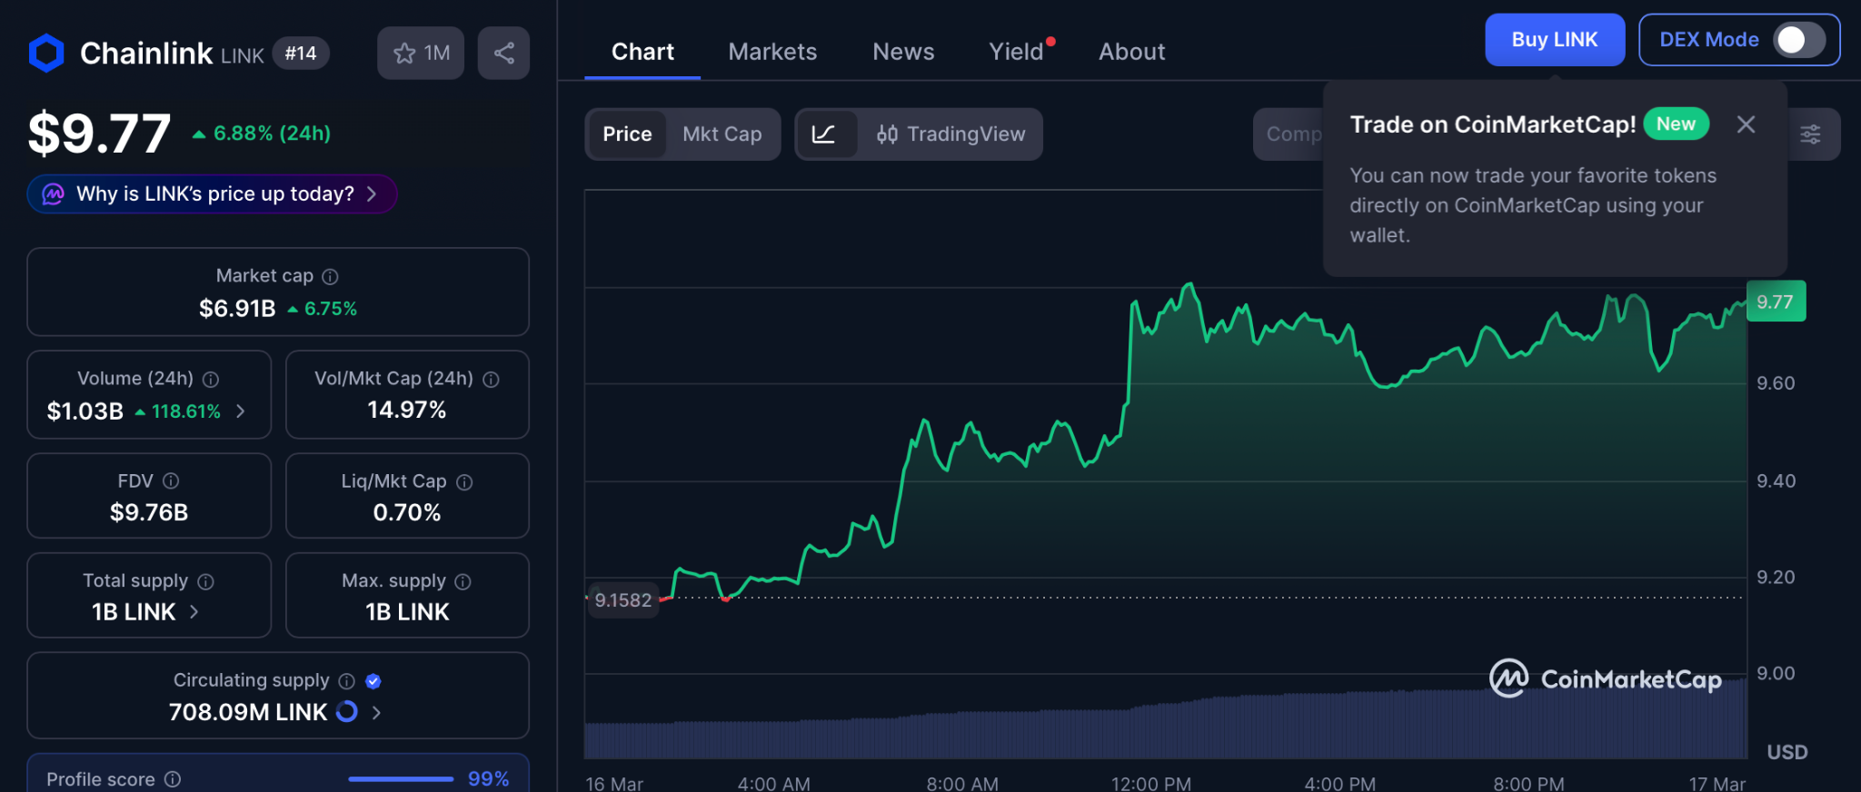Click info icon beside Market cap
Screen dimensions: 1861x792
point(331,276)
